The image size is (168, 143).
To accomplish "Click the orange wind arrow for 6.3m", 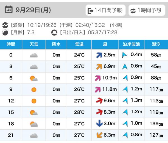I will 99,135.
